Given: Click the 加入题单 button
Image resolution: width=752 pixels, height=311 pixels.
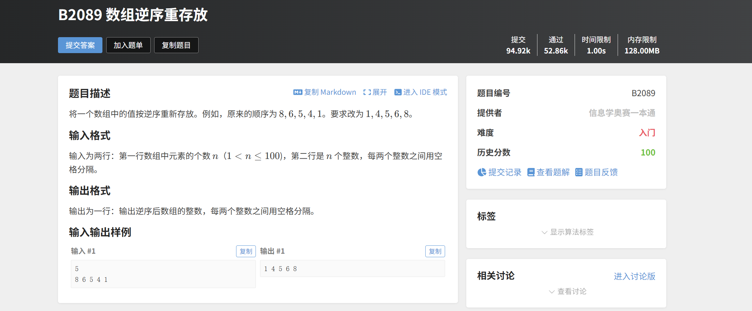Looking at the screenshot, I should (x=128, y=45).
